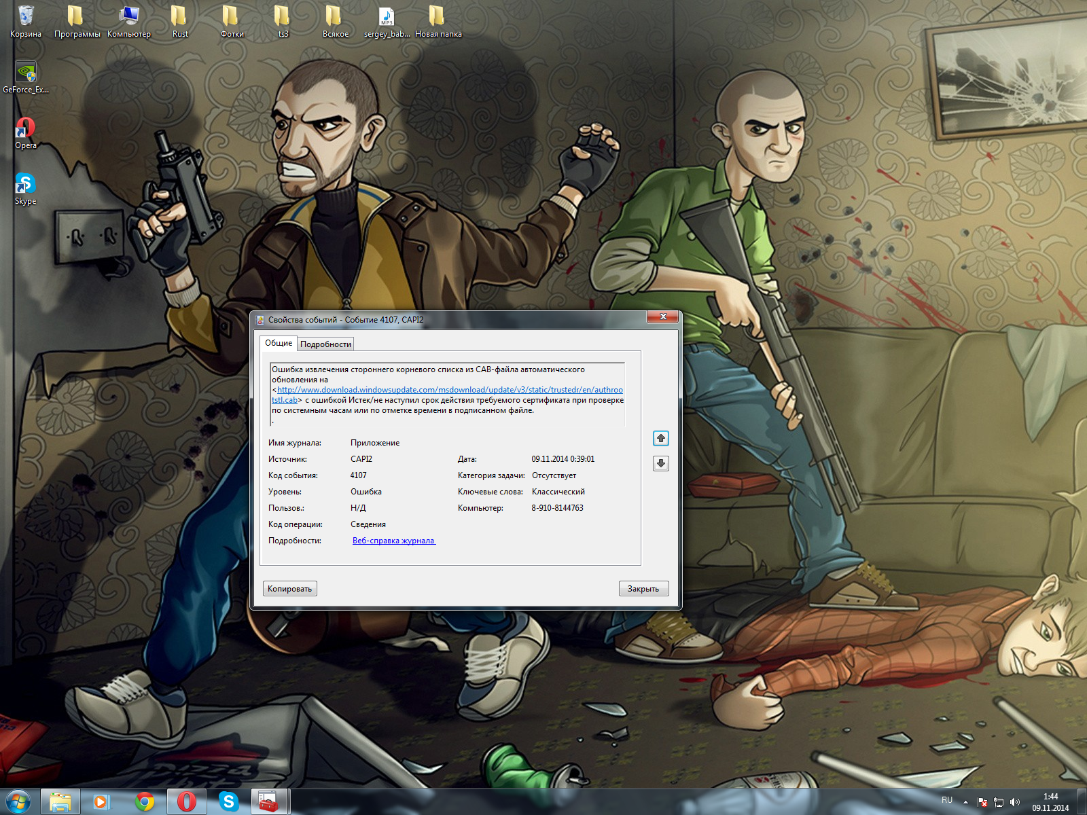
Task: Open the Веб-справка журнала link
Action: pyautogui.click(x=393, y=541)
